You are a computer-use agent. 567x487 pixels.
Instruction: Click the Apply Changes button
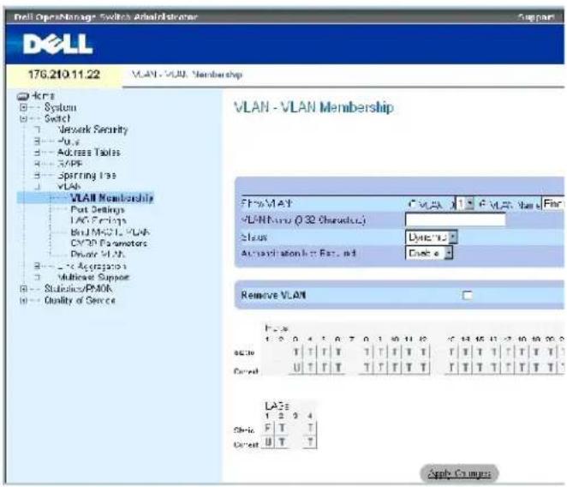459,473
